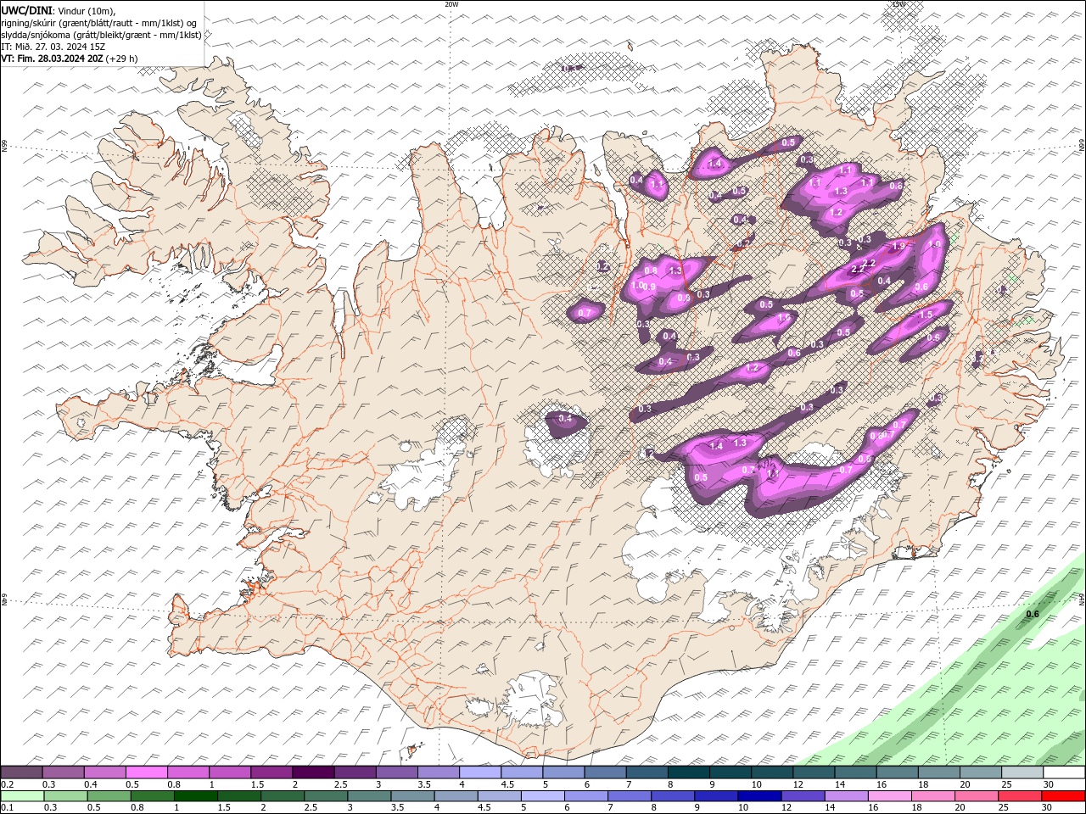Screen dimensions: 1086x814
Task: Pick the dark teal 8 swatch, upper legend row
Action: click(687, 772)
